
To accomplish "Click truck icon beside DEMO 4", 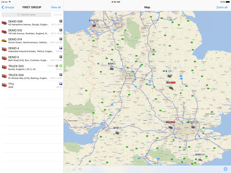I will [4, 49].
